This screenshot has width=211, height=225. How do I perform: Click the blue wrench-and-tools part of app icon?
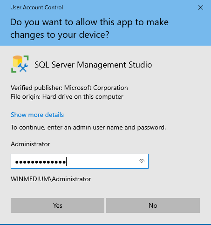click(23, 67)
